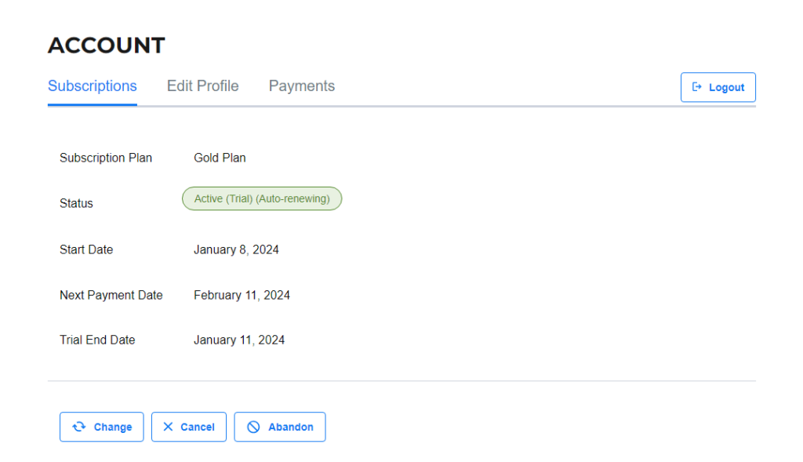
Task: Click the Next Payment Date label
Action: click(111, 295)
